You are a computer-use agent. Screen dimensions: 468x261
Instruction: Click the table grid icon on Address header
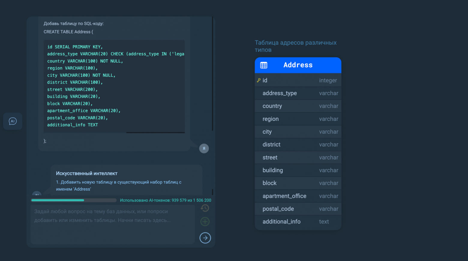[264, 65]
